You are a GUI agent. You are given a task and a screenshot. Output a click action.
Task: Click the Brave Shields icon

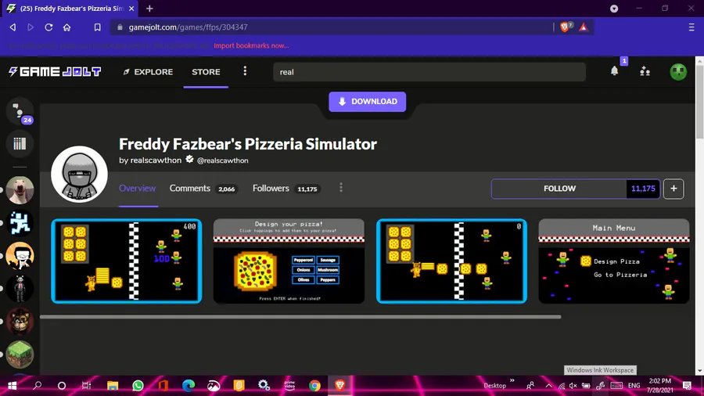click(566, 27)
